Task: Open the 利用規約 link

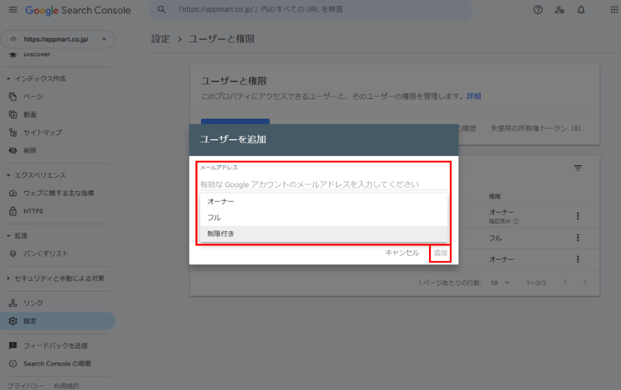Action: pos(67,386)
